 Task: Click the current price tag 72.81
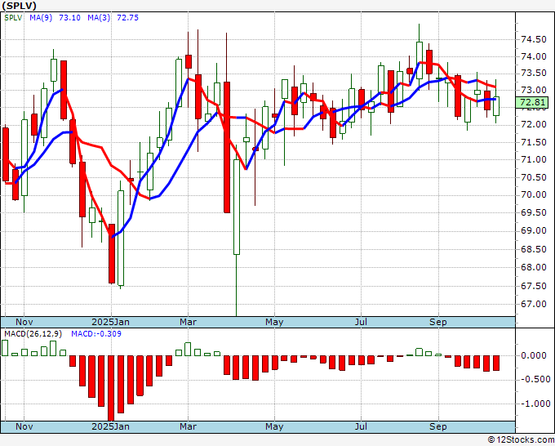pyautogui.click(x=532, y=103)
